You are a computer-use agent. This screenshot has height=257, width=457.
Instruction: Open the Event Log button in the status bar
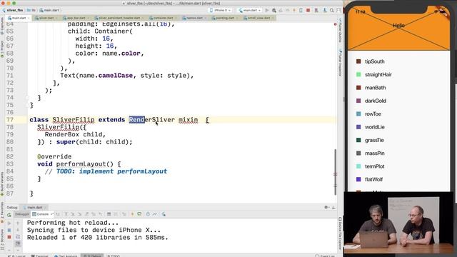[325, 256]
